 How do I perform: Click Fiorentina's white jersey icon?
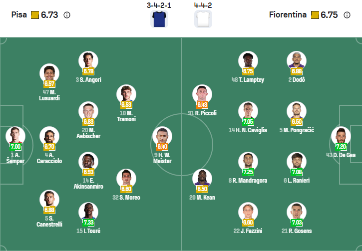pyautogui.click(x=203, y=18)
